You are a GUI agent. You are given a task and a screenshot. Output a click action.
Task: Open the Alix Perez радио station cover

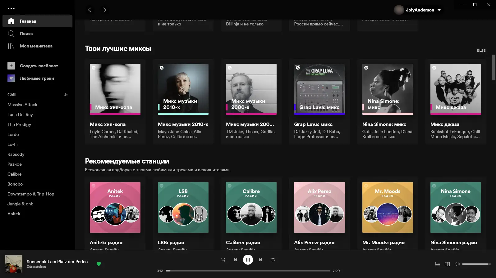point(319,207)
